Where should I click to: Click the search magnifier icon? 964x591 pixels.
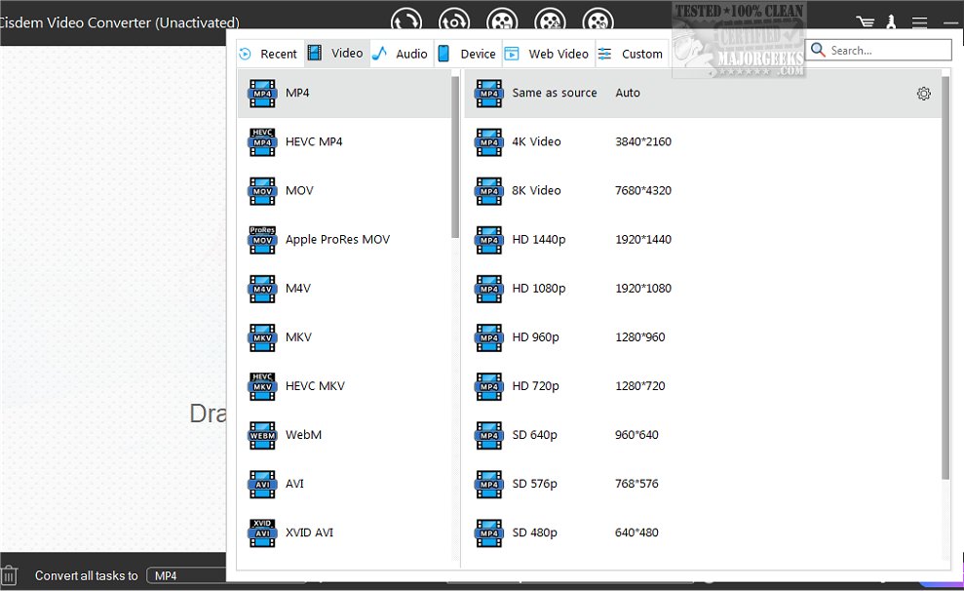tap(818, 49)
